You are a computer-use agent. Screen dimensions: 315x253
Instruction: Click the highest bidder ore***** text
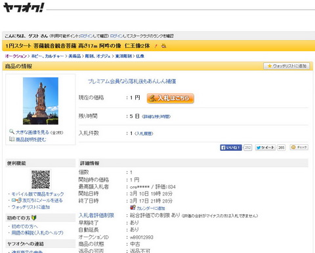[140, 187]
